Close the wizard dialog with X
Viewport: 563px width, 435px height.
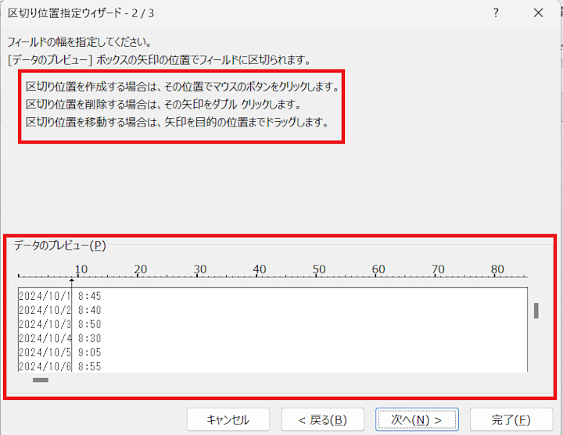(538, 13)
